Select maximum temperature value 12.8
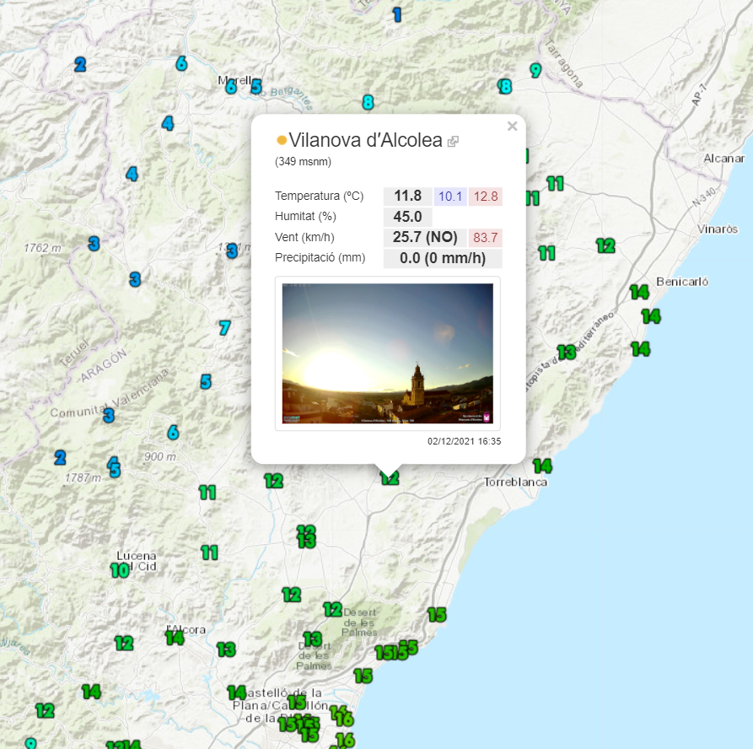Image resolution: width=753 pixels, height=749 pixels. coord(486,197)
